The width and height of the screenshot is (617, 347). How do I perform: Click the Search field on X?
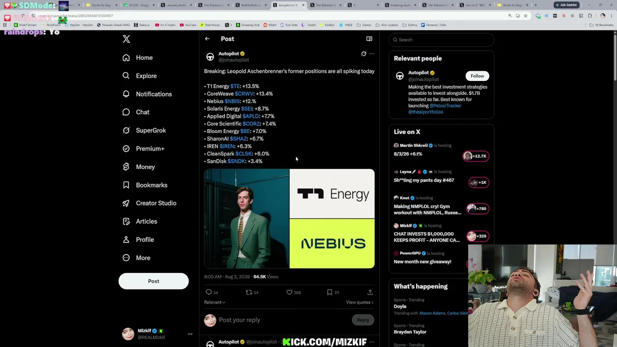(x=442, y=40)
